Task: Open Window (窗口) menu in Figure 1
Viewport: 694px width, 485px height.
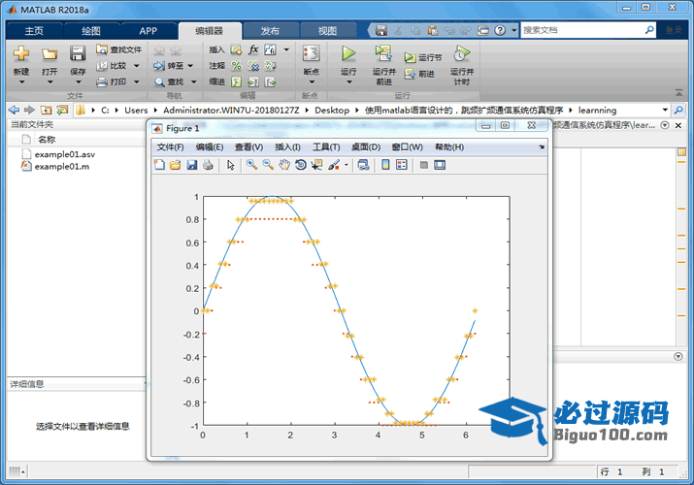Action: (408, 147)
